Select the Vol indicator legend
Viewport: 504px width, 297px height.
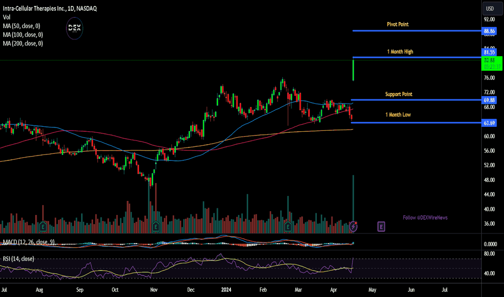(6, 17)
